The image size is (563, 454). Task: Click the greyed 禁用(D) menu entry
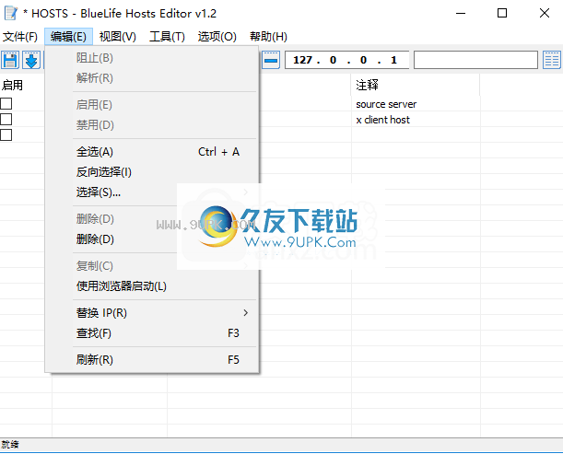152,125
